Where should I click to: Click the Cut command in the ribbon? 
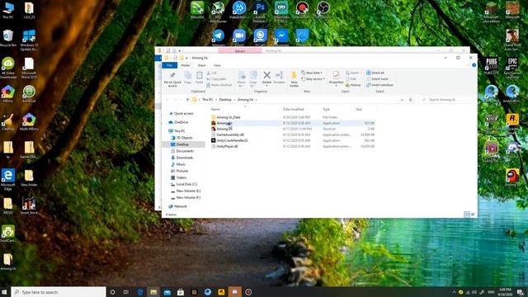(x=212, y=73)
